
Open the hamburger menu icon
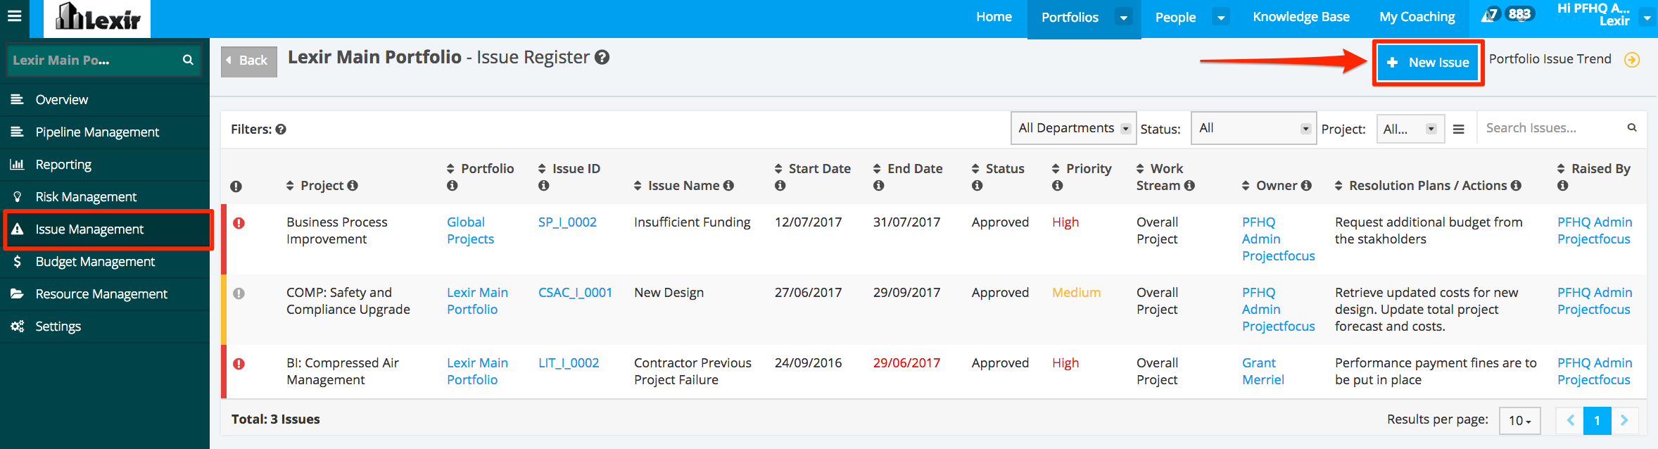14,15
